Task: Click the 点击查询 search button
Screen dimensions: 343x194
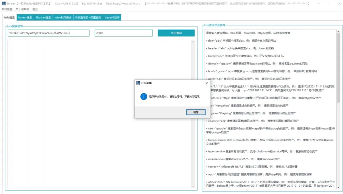Action: [176, 33]
